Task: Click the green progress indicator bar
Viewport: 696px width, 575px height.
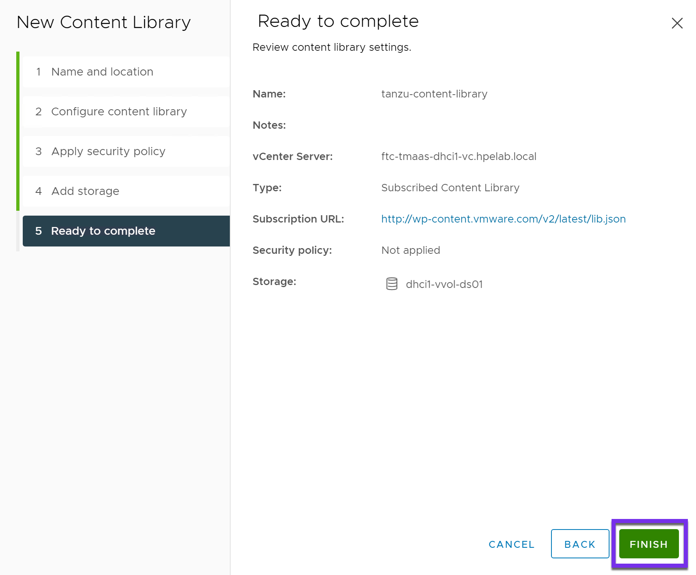Action: (x=18, y=130)
